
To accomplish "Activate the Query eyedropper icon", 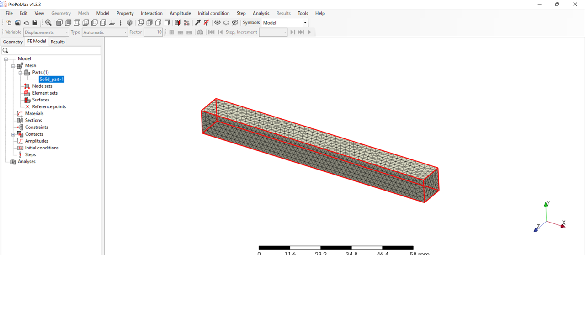I will (198, 22).
